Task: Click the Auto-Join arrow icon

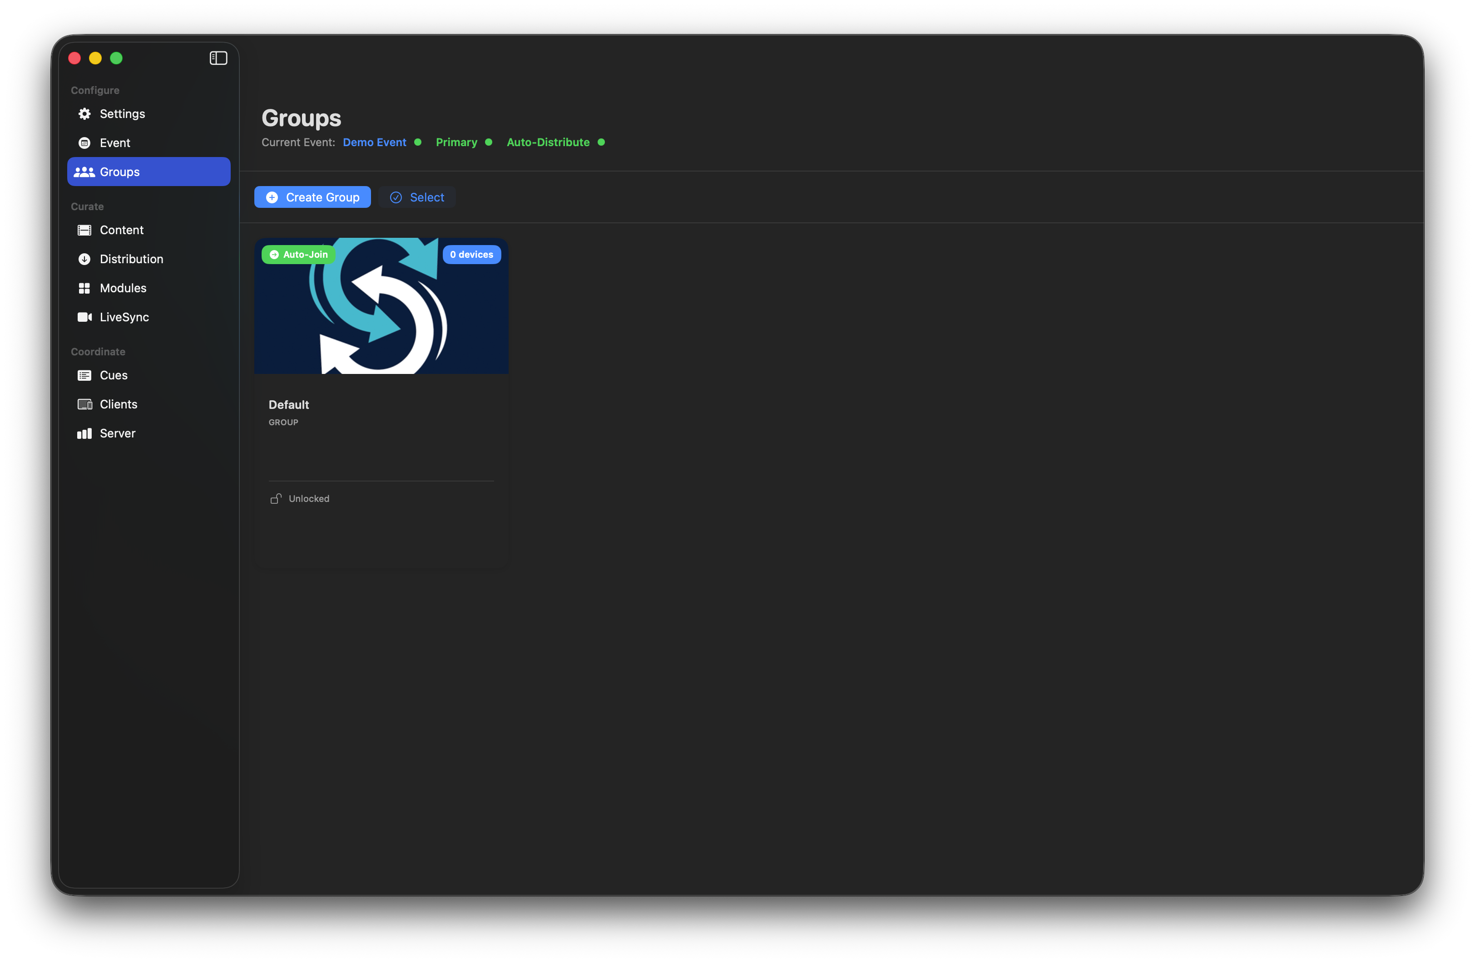Action: [x=274, y=255]
